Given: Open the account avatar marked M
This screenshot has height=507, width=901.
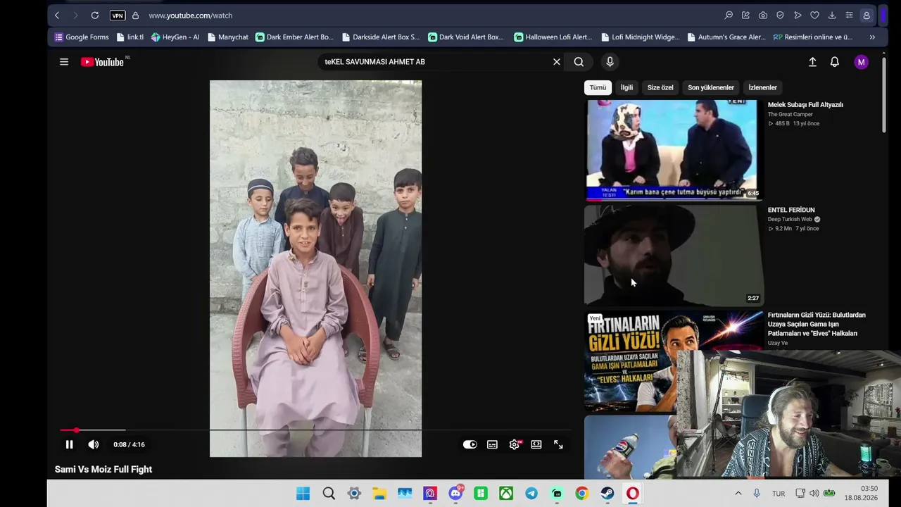Looking at the screenshot, I should [861, 62].
